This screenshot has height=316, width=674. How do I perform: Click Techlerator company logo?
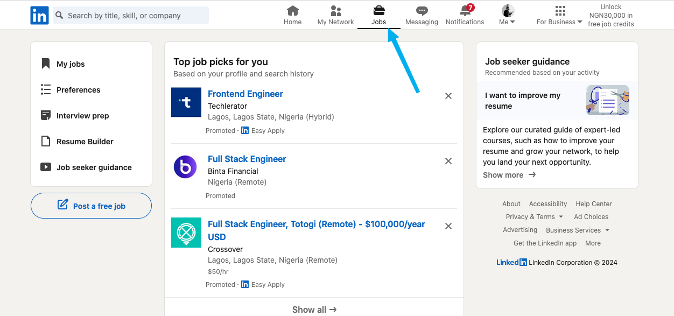tap(186, 102)
